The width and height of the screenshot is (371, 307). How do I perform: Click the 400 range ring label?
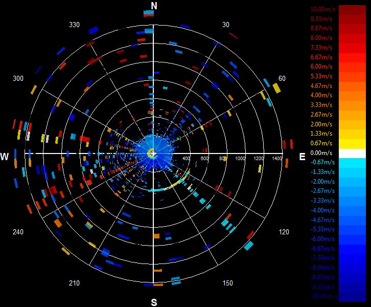click(186, 158)
